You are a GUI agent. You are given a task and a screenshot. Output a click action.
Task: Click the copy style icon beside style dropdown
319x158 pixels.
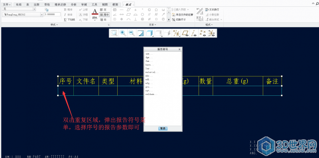click(47, 10)
